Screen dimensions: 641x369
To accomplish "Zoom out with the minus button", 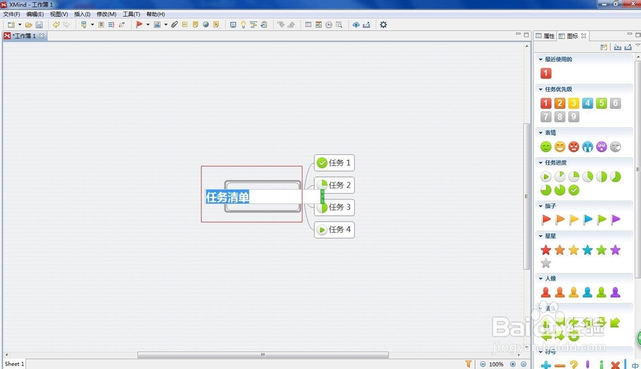I will pos(483,364).
